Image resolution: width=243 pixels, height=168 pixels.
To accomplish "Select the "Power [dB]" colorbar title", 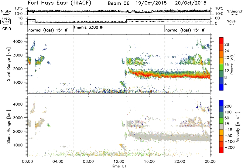I will [x=232, y=64].
